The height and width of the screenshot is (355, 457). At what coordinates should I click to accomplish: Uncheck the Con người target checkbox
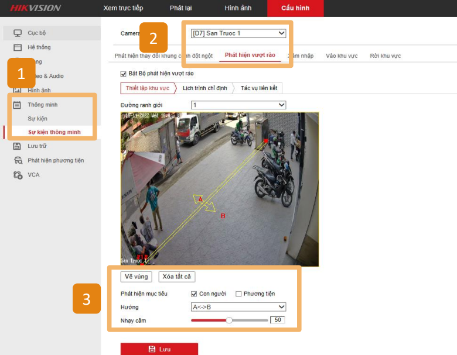coord(194,294)
